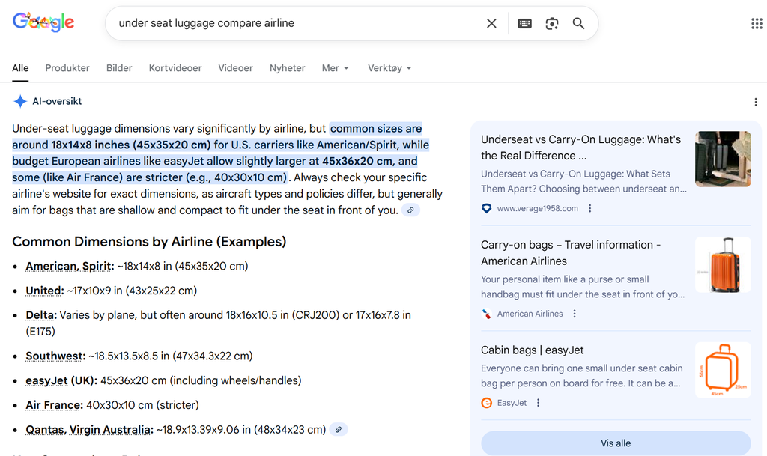Switch to the Bilder tab
This screenshot has height=456, width=767.
pos(119,68)
